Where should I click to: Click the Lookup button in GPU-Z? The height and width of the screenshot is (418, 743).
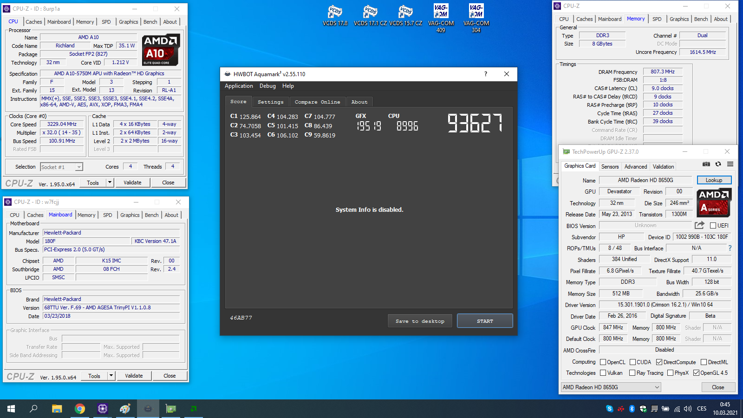pos(714,180)
